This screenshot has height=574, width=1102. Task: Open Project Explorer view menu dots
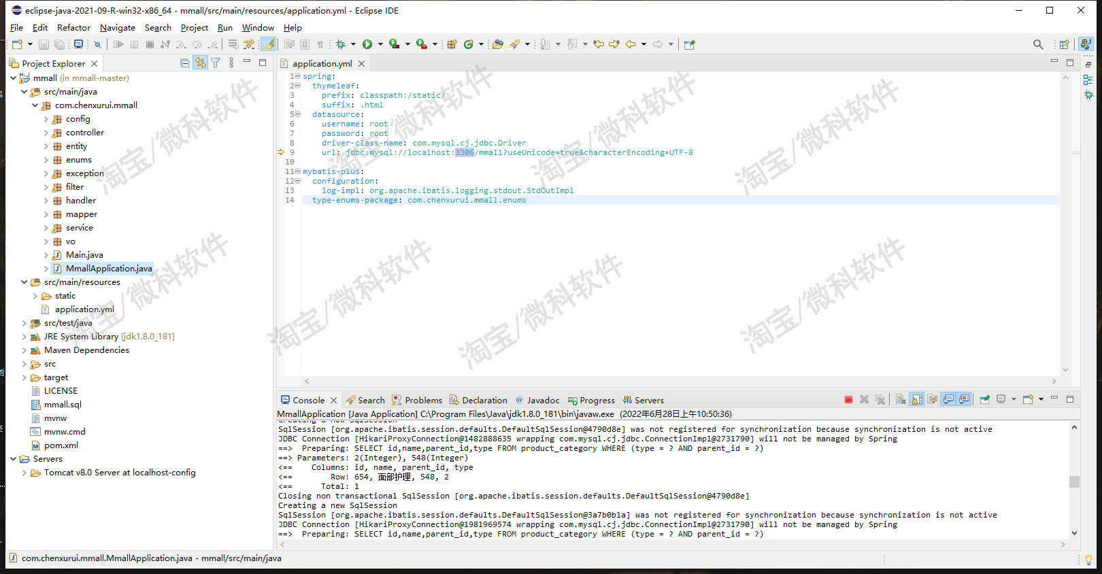click(231, 63)
